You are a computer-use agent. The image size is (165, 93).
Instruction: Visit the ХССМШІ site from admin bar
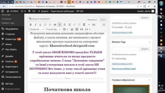click(13, 11)
